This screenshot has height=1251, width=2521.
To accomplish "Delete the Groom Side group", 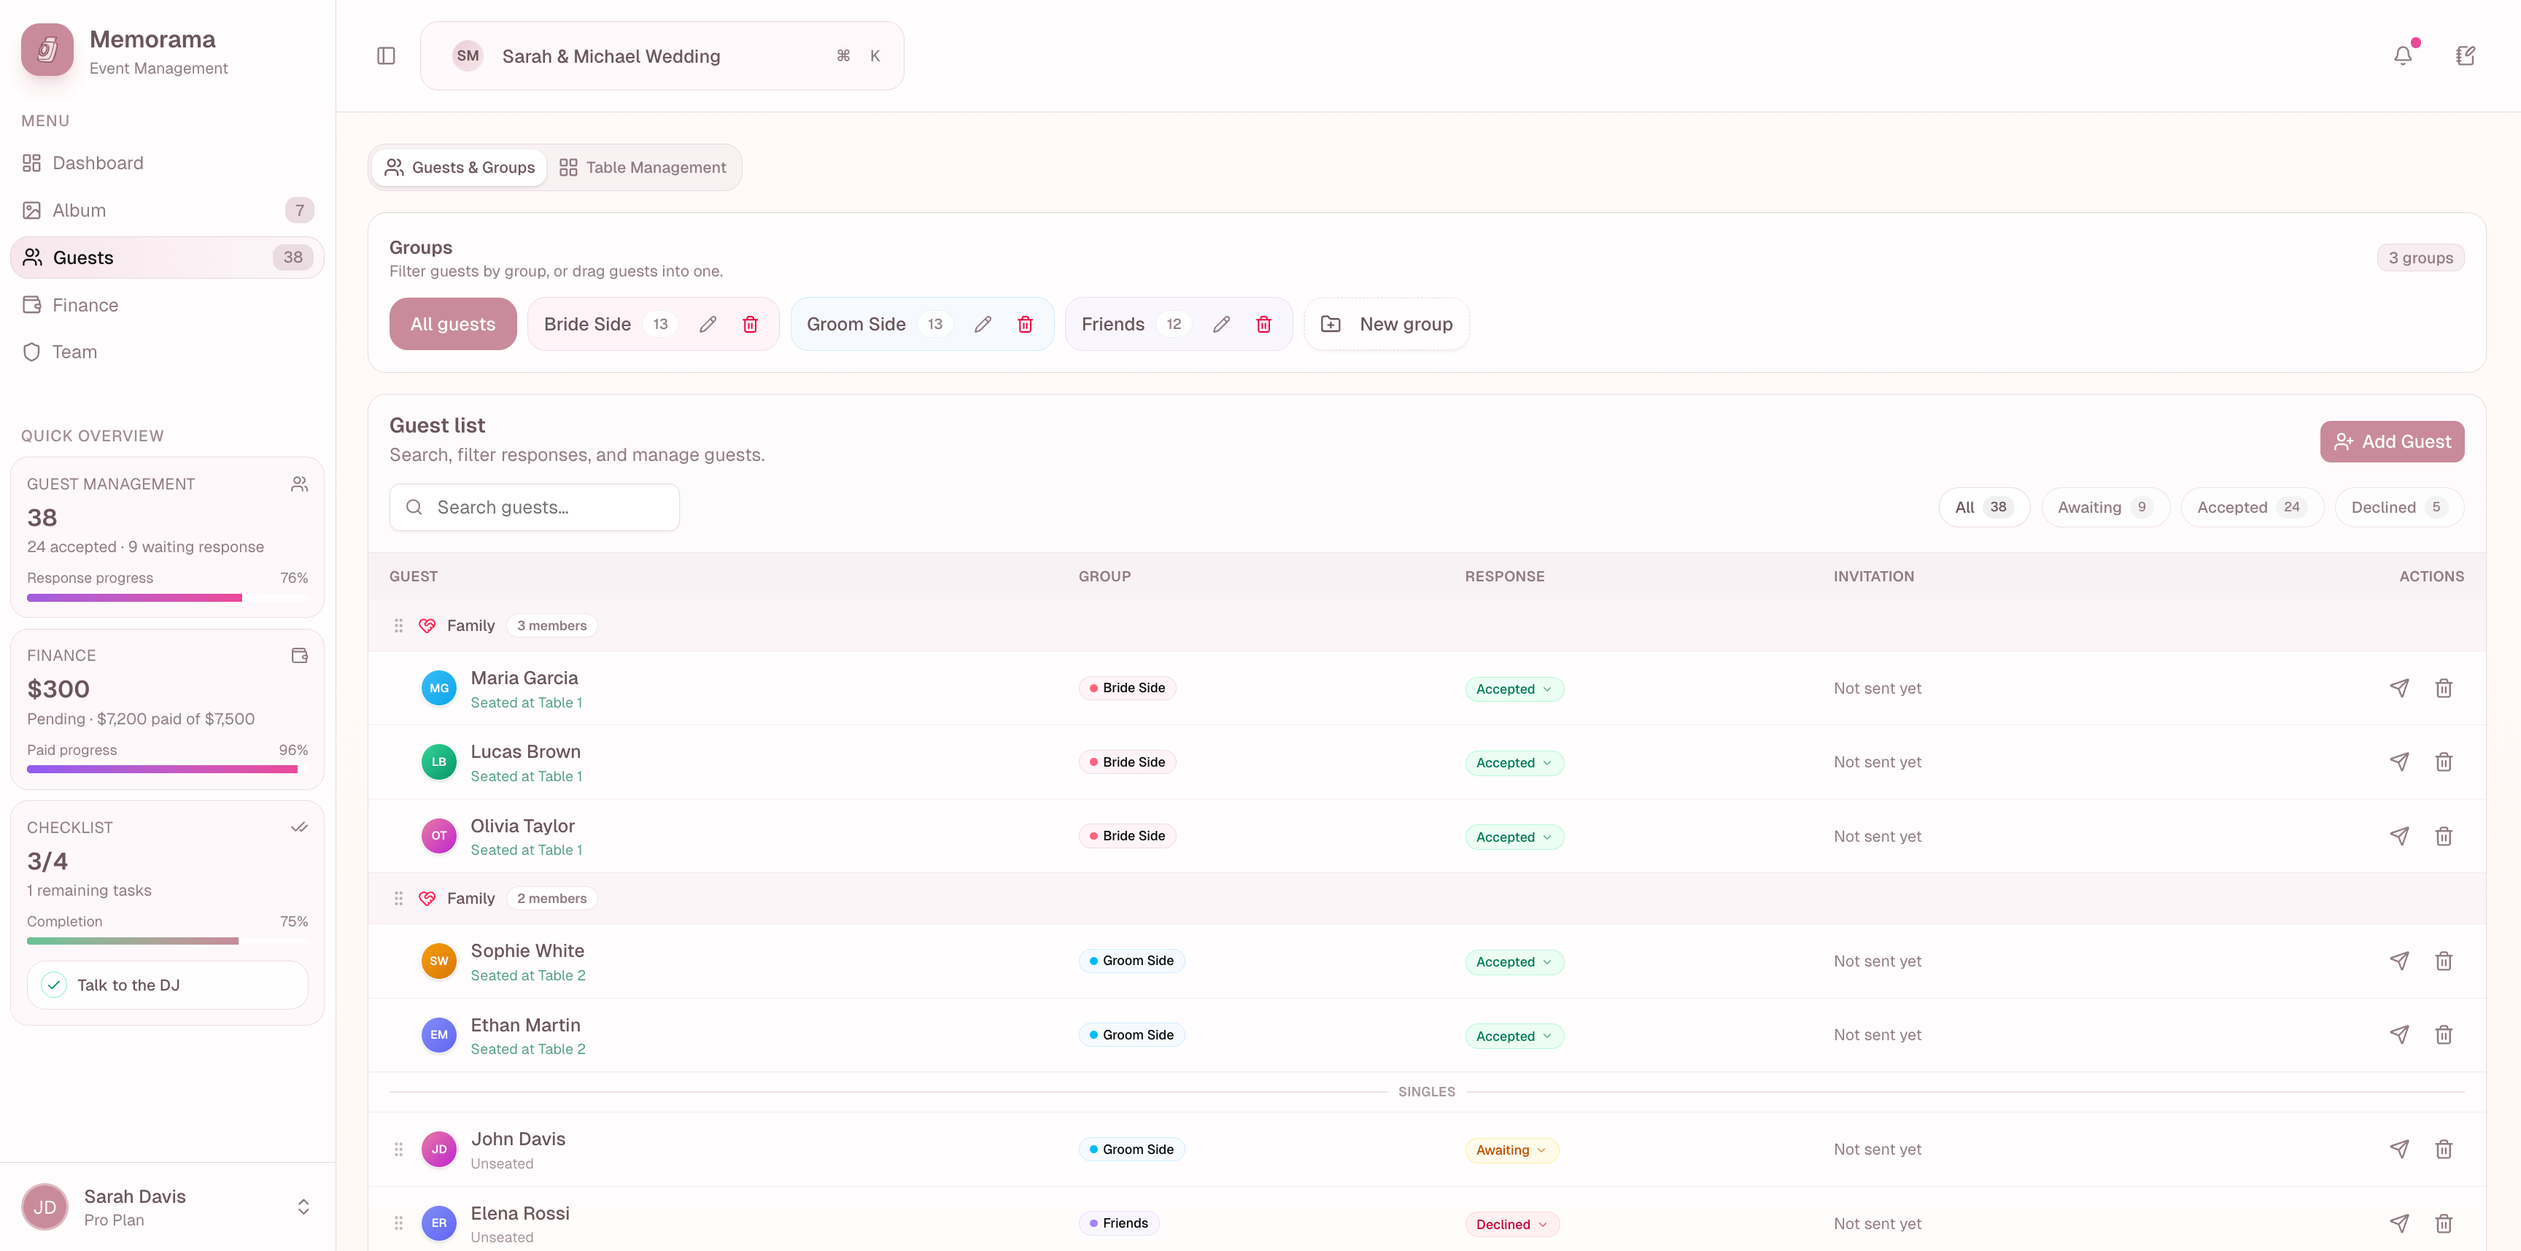I will pos(1025,324).
